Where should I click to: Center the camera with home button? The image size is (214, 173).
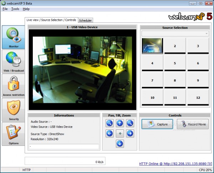pos(120,133)
